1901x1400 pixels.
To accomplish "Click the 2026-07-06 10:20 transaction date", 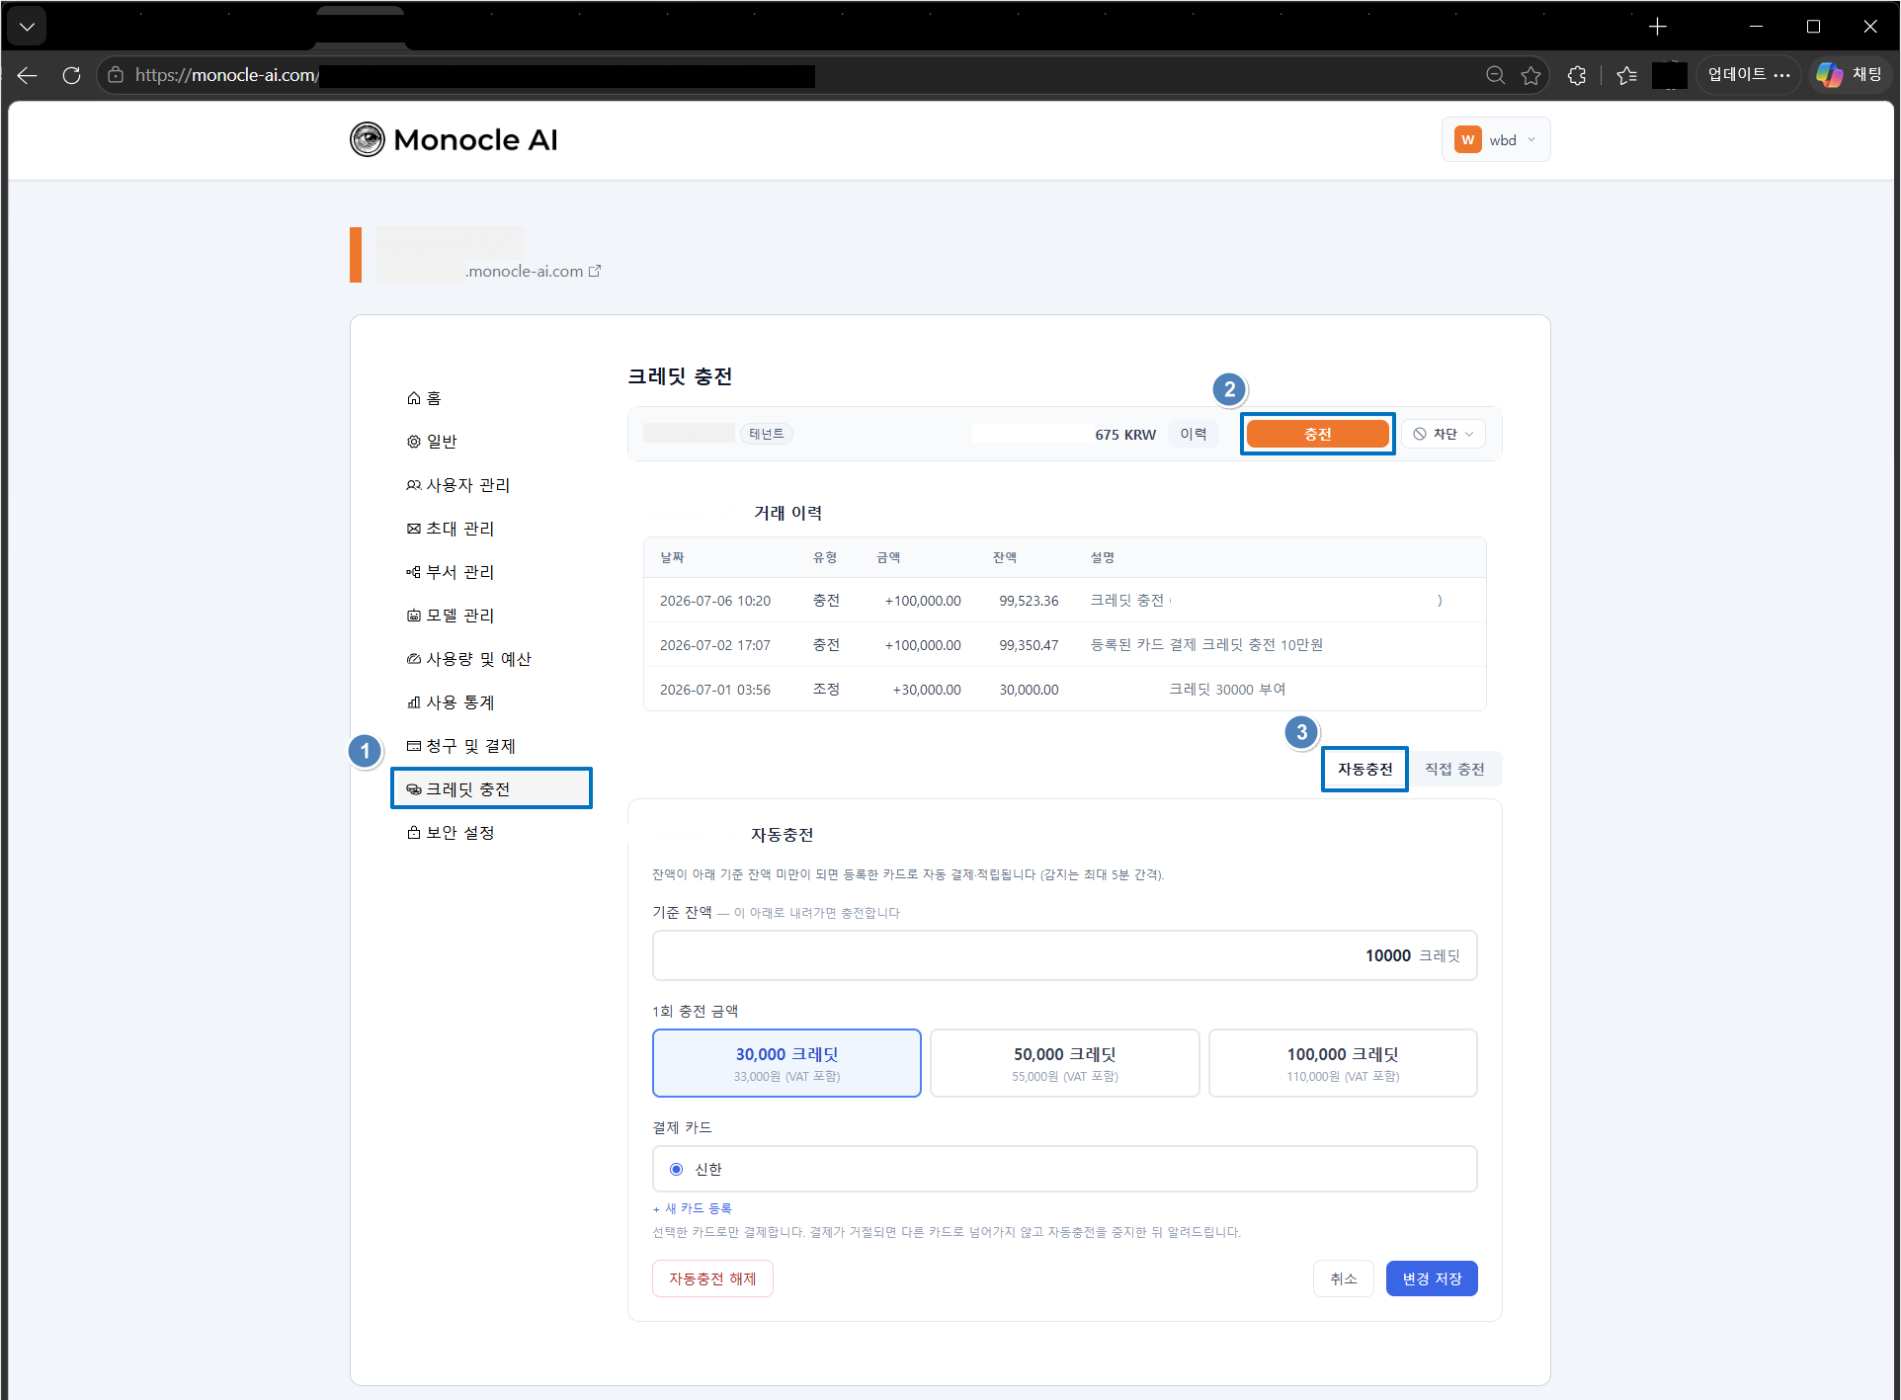I will 715,601.
